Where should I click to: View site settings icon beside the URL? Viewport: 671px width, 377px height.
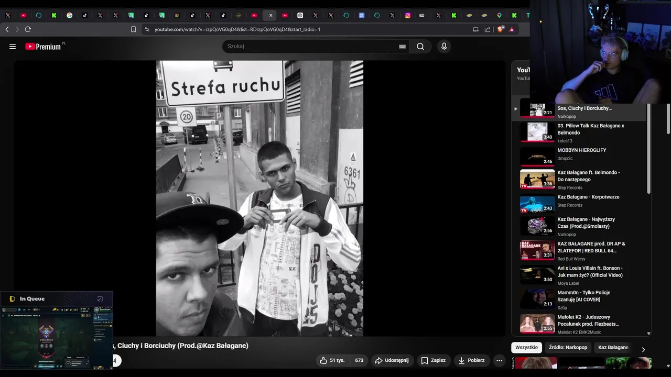pyautogui.click(x=147, y=29)
